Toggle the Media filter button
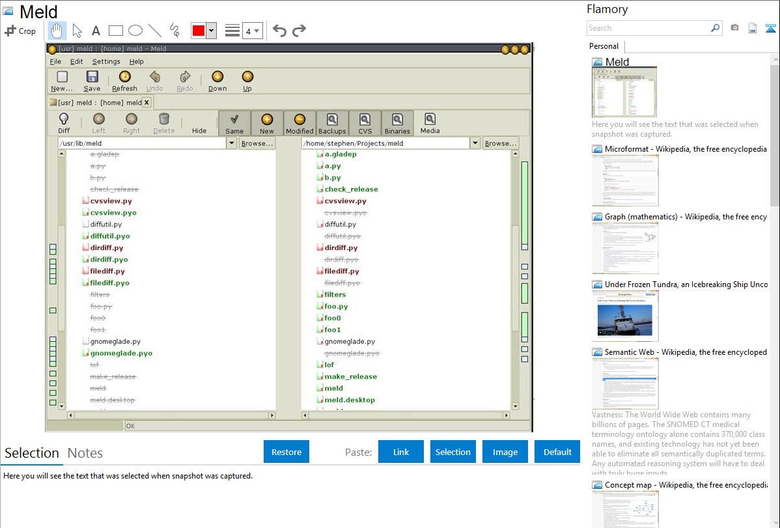The height and width of the screenshot is (528, 780). [430, 123]
